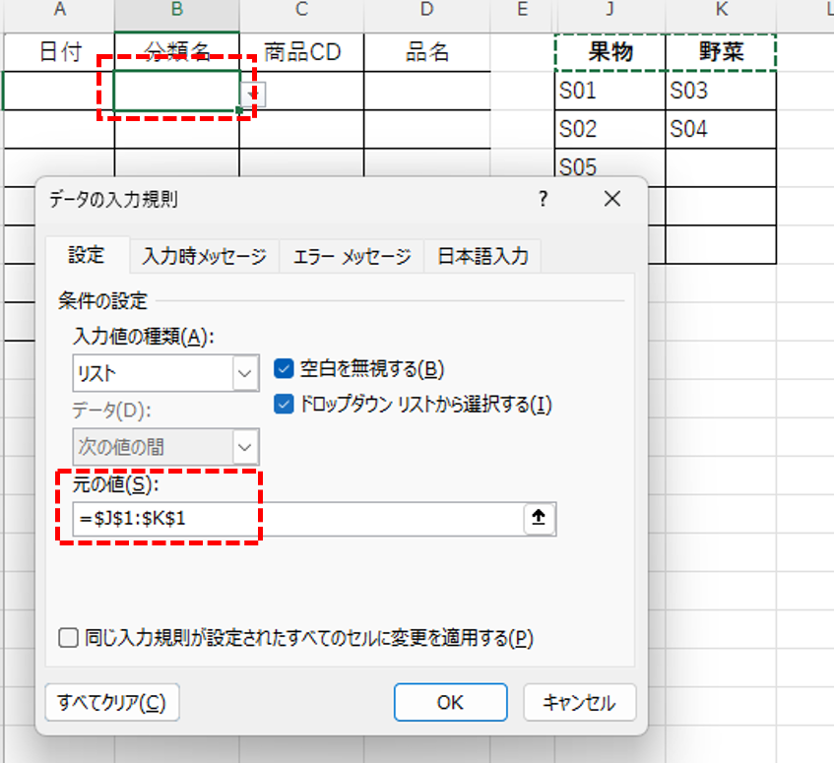Click the 品名 header cell
Image resolution: width=834 pixels, height=763 pixels.
(x=426, y=52)
